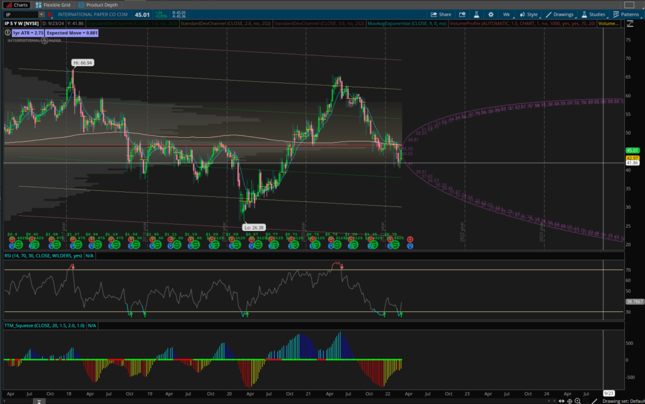Activate the pan crosshair icon near zoom tools
645x404 pixels.
tap(569, 401)
